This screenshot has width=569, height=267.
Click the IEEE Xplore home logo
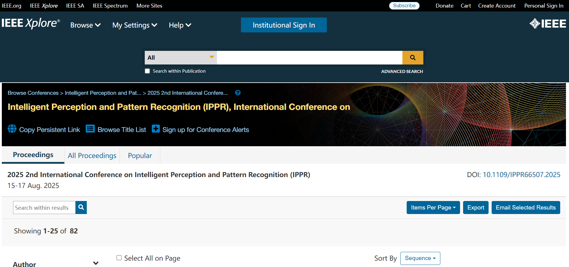pyautogui.click(x=31, y=23)
